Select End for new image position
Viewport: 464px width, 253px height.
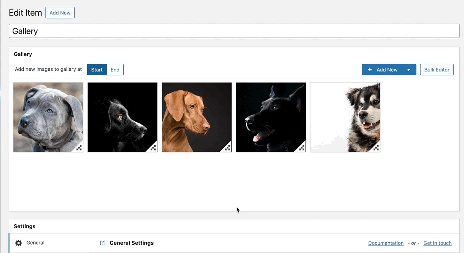tap(115, 70)
